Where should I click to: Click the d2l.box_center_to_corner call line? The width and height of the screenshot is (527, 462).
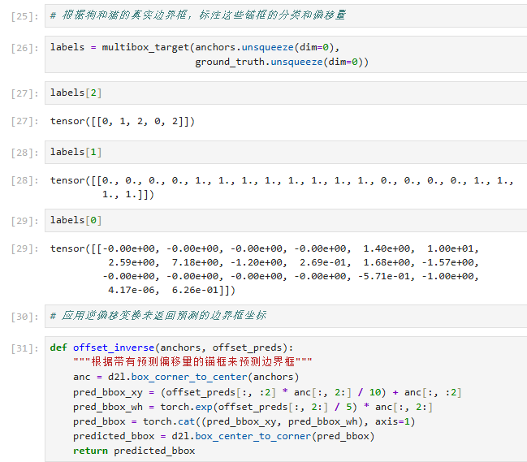pos(224,436)
